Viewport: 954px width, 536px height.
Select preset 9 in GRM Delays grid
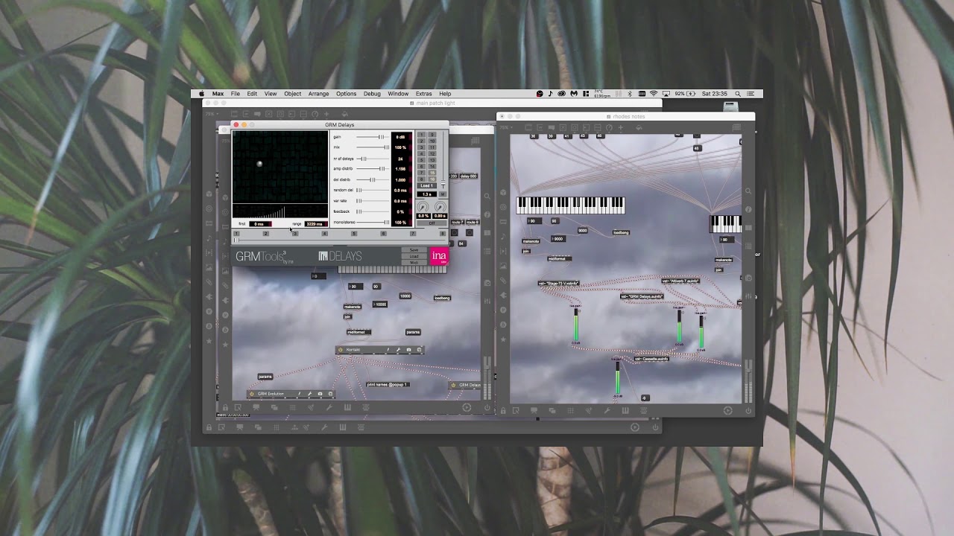[x=432, y=135]
